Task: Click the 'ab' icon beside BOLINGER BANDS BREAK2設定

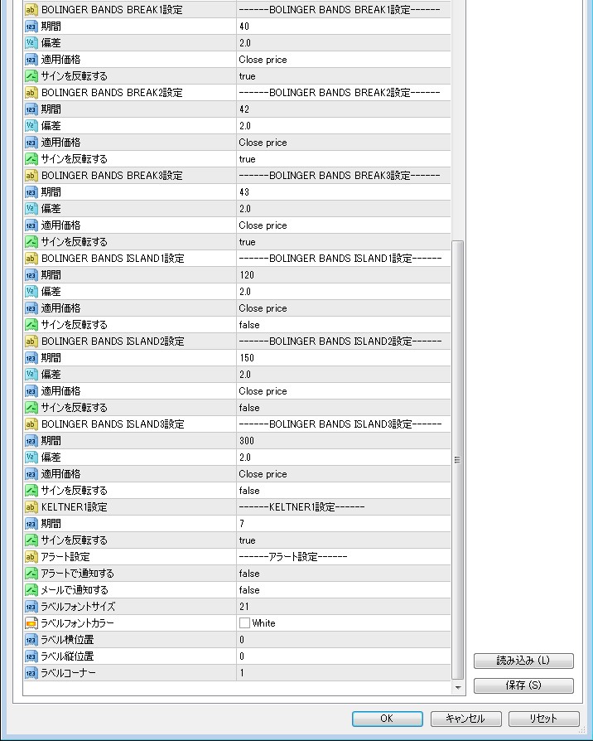Action: 31,93
